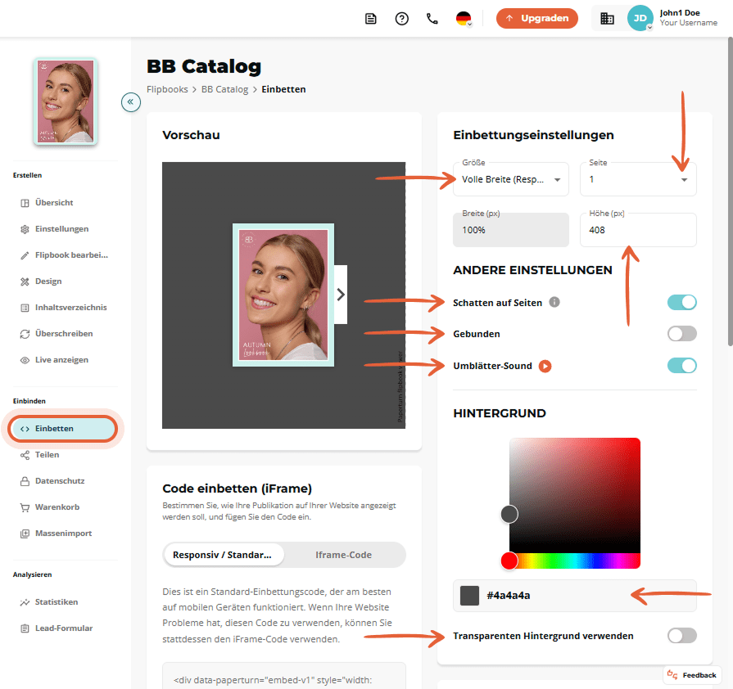Viewport: 733px width, 689px height.
Task: Open Statistiken in the sidebar
Action: (x=56, y=602)
